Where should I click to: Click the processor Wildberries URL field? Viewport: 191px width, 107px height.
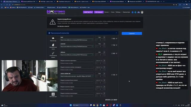[x=77, y=40]
